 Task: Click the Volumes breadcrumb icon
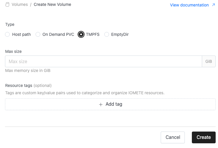pyautogui.click(x=7, y=4)
